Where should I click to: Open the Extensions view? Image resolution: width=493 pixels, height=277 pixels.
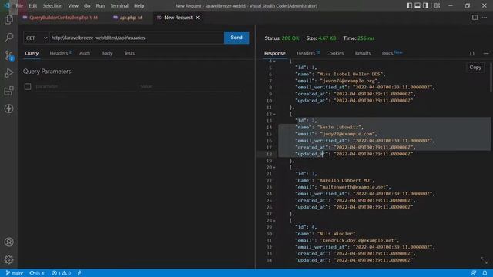[x=8, y=91]
